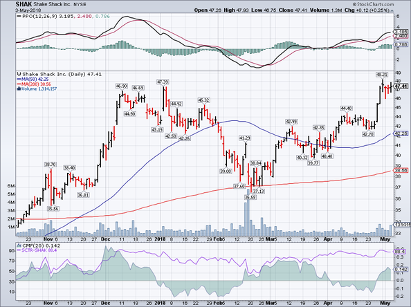411x307 pixels.
Task: Click the 3.185 PPO tag on right axis
Action: pos(401,32)
